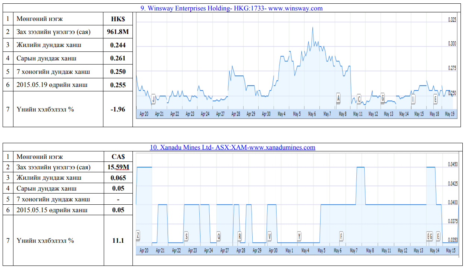Select news marker V on Xanadu chart

pos(269,236)
